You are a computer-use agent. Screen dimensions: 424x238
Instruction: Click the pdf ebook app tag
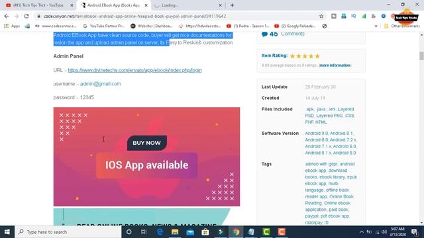tap(335, 216)
